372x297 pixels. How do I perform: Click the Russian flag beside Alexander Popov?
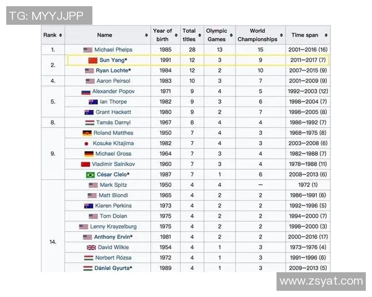click(x=86, y=92)
